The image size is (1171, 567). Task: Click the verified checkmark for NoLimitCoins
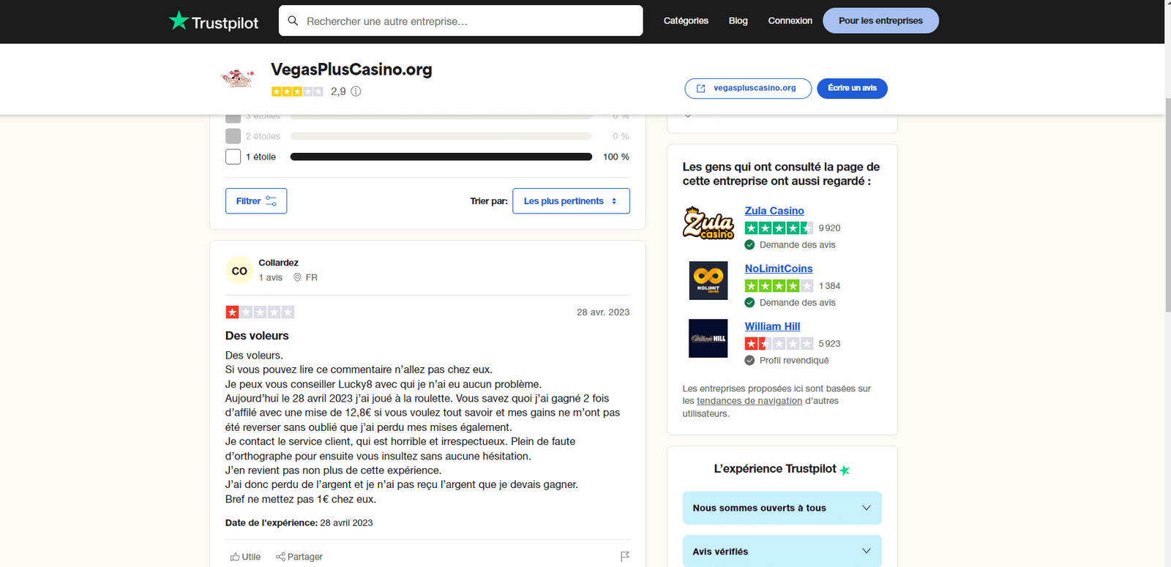[749, 303]
